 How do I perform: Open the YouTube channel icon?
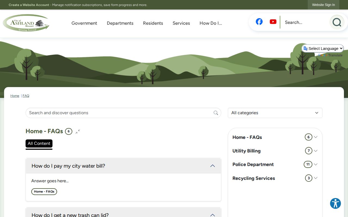coord(273,22)
